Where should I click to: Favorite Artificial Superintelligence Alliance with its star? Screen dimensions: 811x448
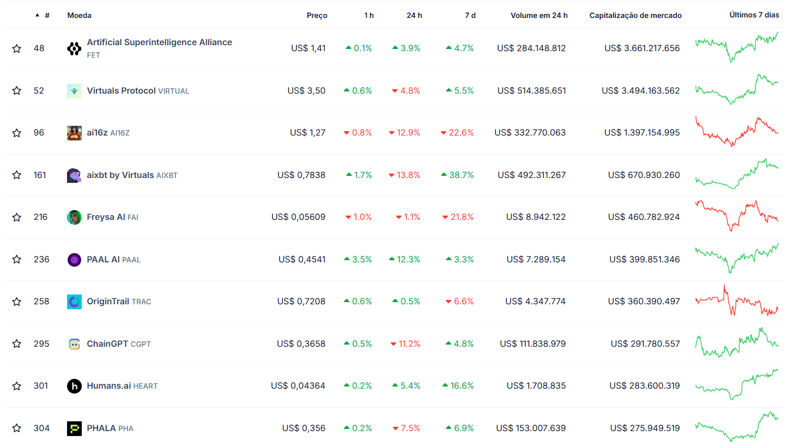coord(17,48)
